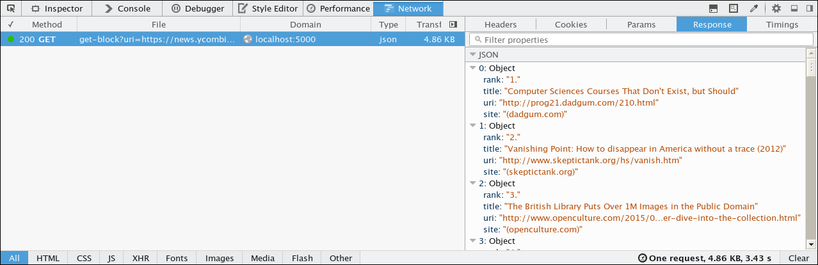
Task: Activate the element picker icon
Action: click(x=10, y=8)
